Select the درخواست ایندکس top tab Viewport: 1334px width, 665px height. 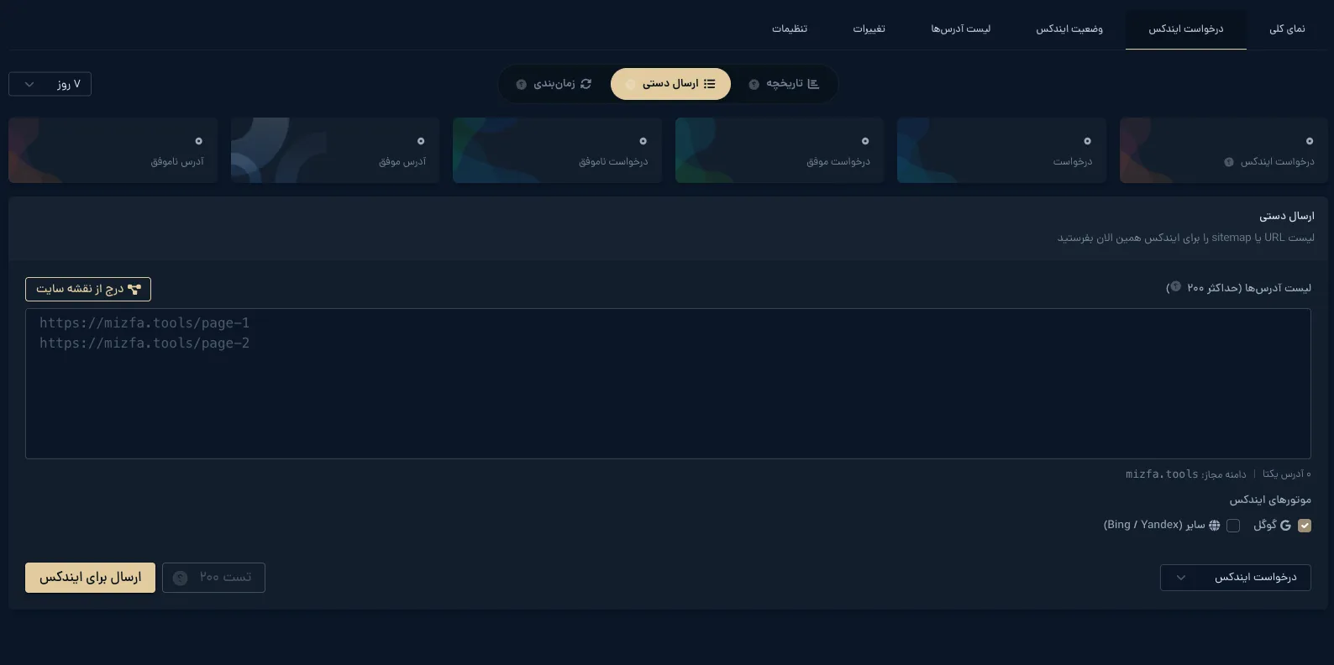1186,29
